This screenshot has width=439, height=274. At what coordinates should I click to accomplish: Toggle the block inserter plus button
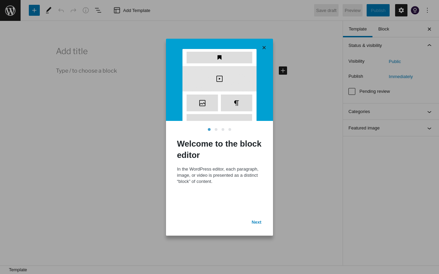(x=34, y=10)
